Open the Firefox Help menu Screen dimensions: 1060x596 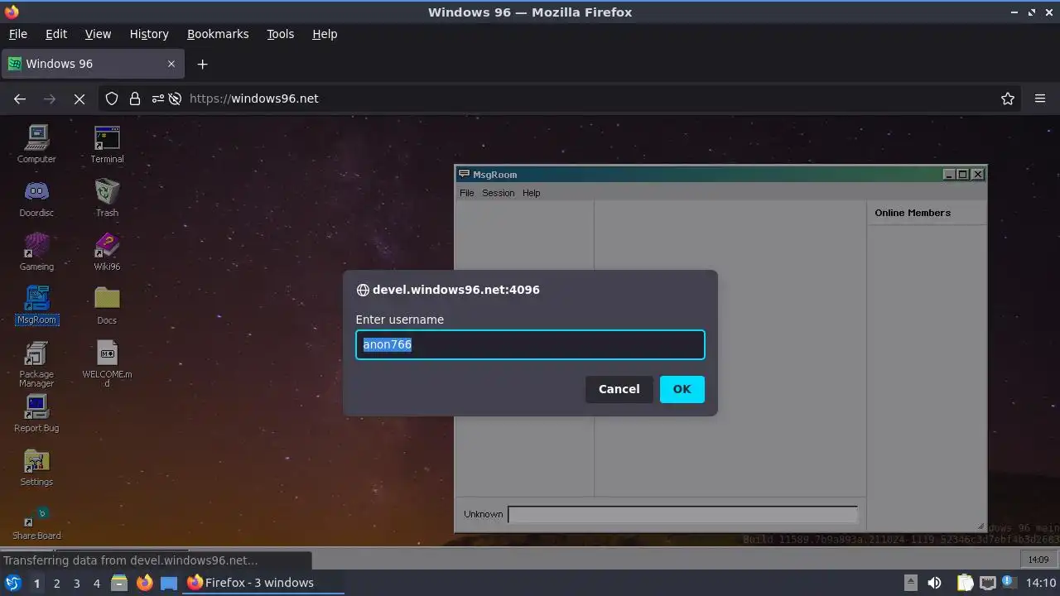click(x=325, y=34)
